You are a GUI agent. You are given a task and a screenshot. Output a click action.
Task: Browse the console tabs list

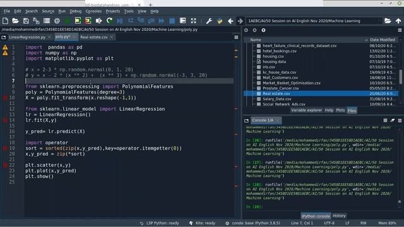tap(247, 120)
